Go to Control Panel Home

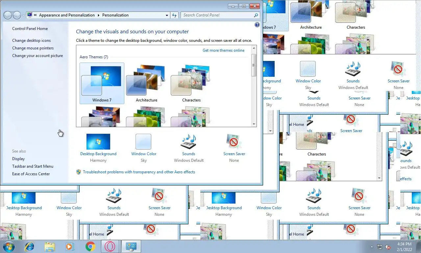pos(30,29)
